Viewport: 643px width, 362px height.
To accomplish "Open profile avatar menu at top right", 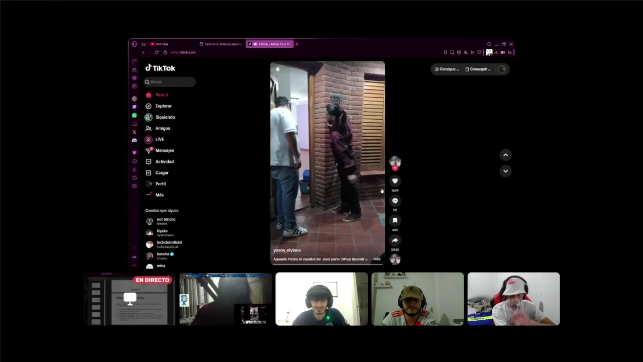I will (501, 69).
